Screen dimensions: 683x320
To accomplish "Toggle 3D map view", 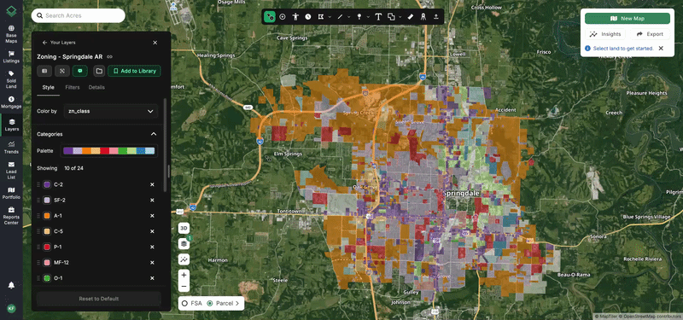I will click(184, 229).
